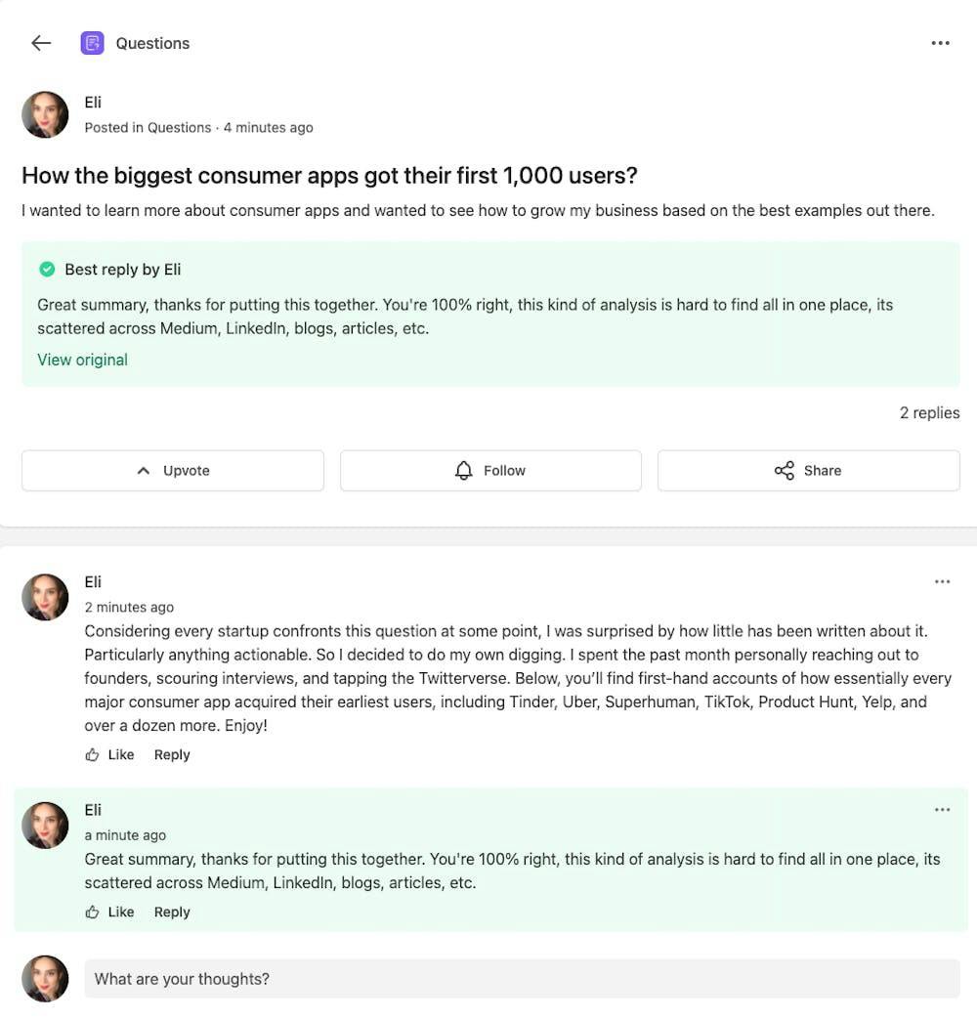Open options menu on the best reply comment
Image resolution: width=977 pixels, height=1020 pixels.
(943, 809)
